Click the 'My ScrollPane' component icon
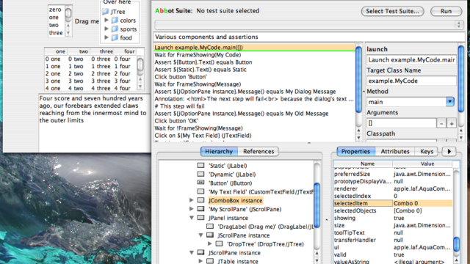 [200, 209]
